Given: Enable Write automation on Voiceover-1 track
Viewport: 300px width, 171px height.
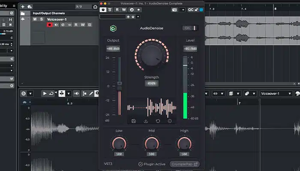Looking at the screenshot, I should point(83,25).
